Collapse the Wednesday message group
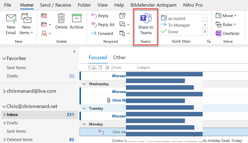The image size is (248, 143). [84, 84]
